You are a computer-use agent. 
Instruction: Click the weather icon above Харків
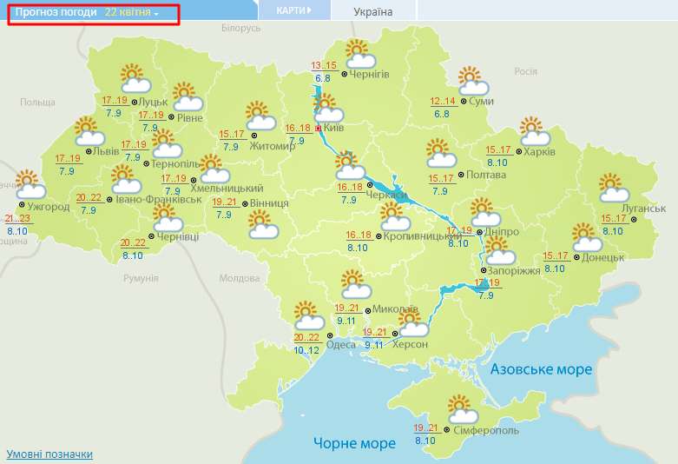coord(535,131)
